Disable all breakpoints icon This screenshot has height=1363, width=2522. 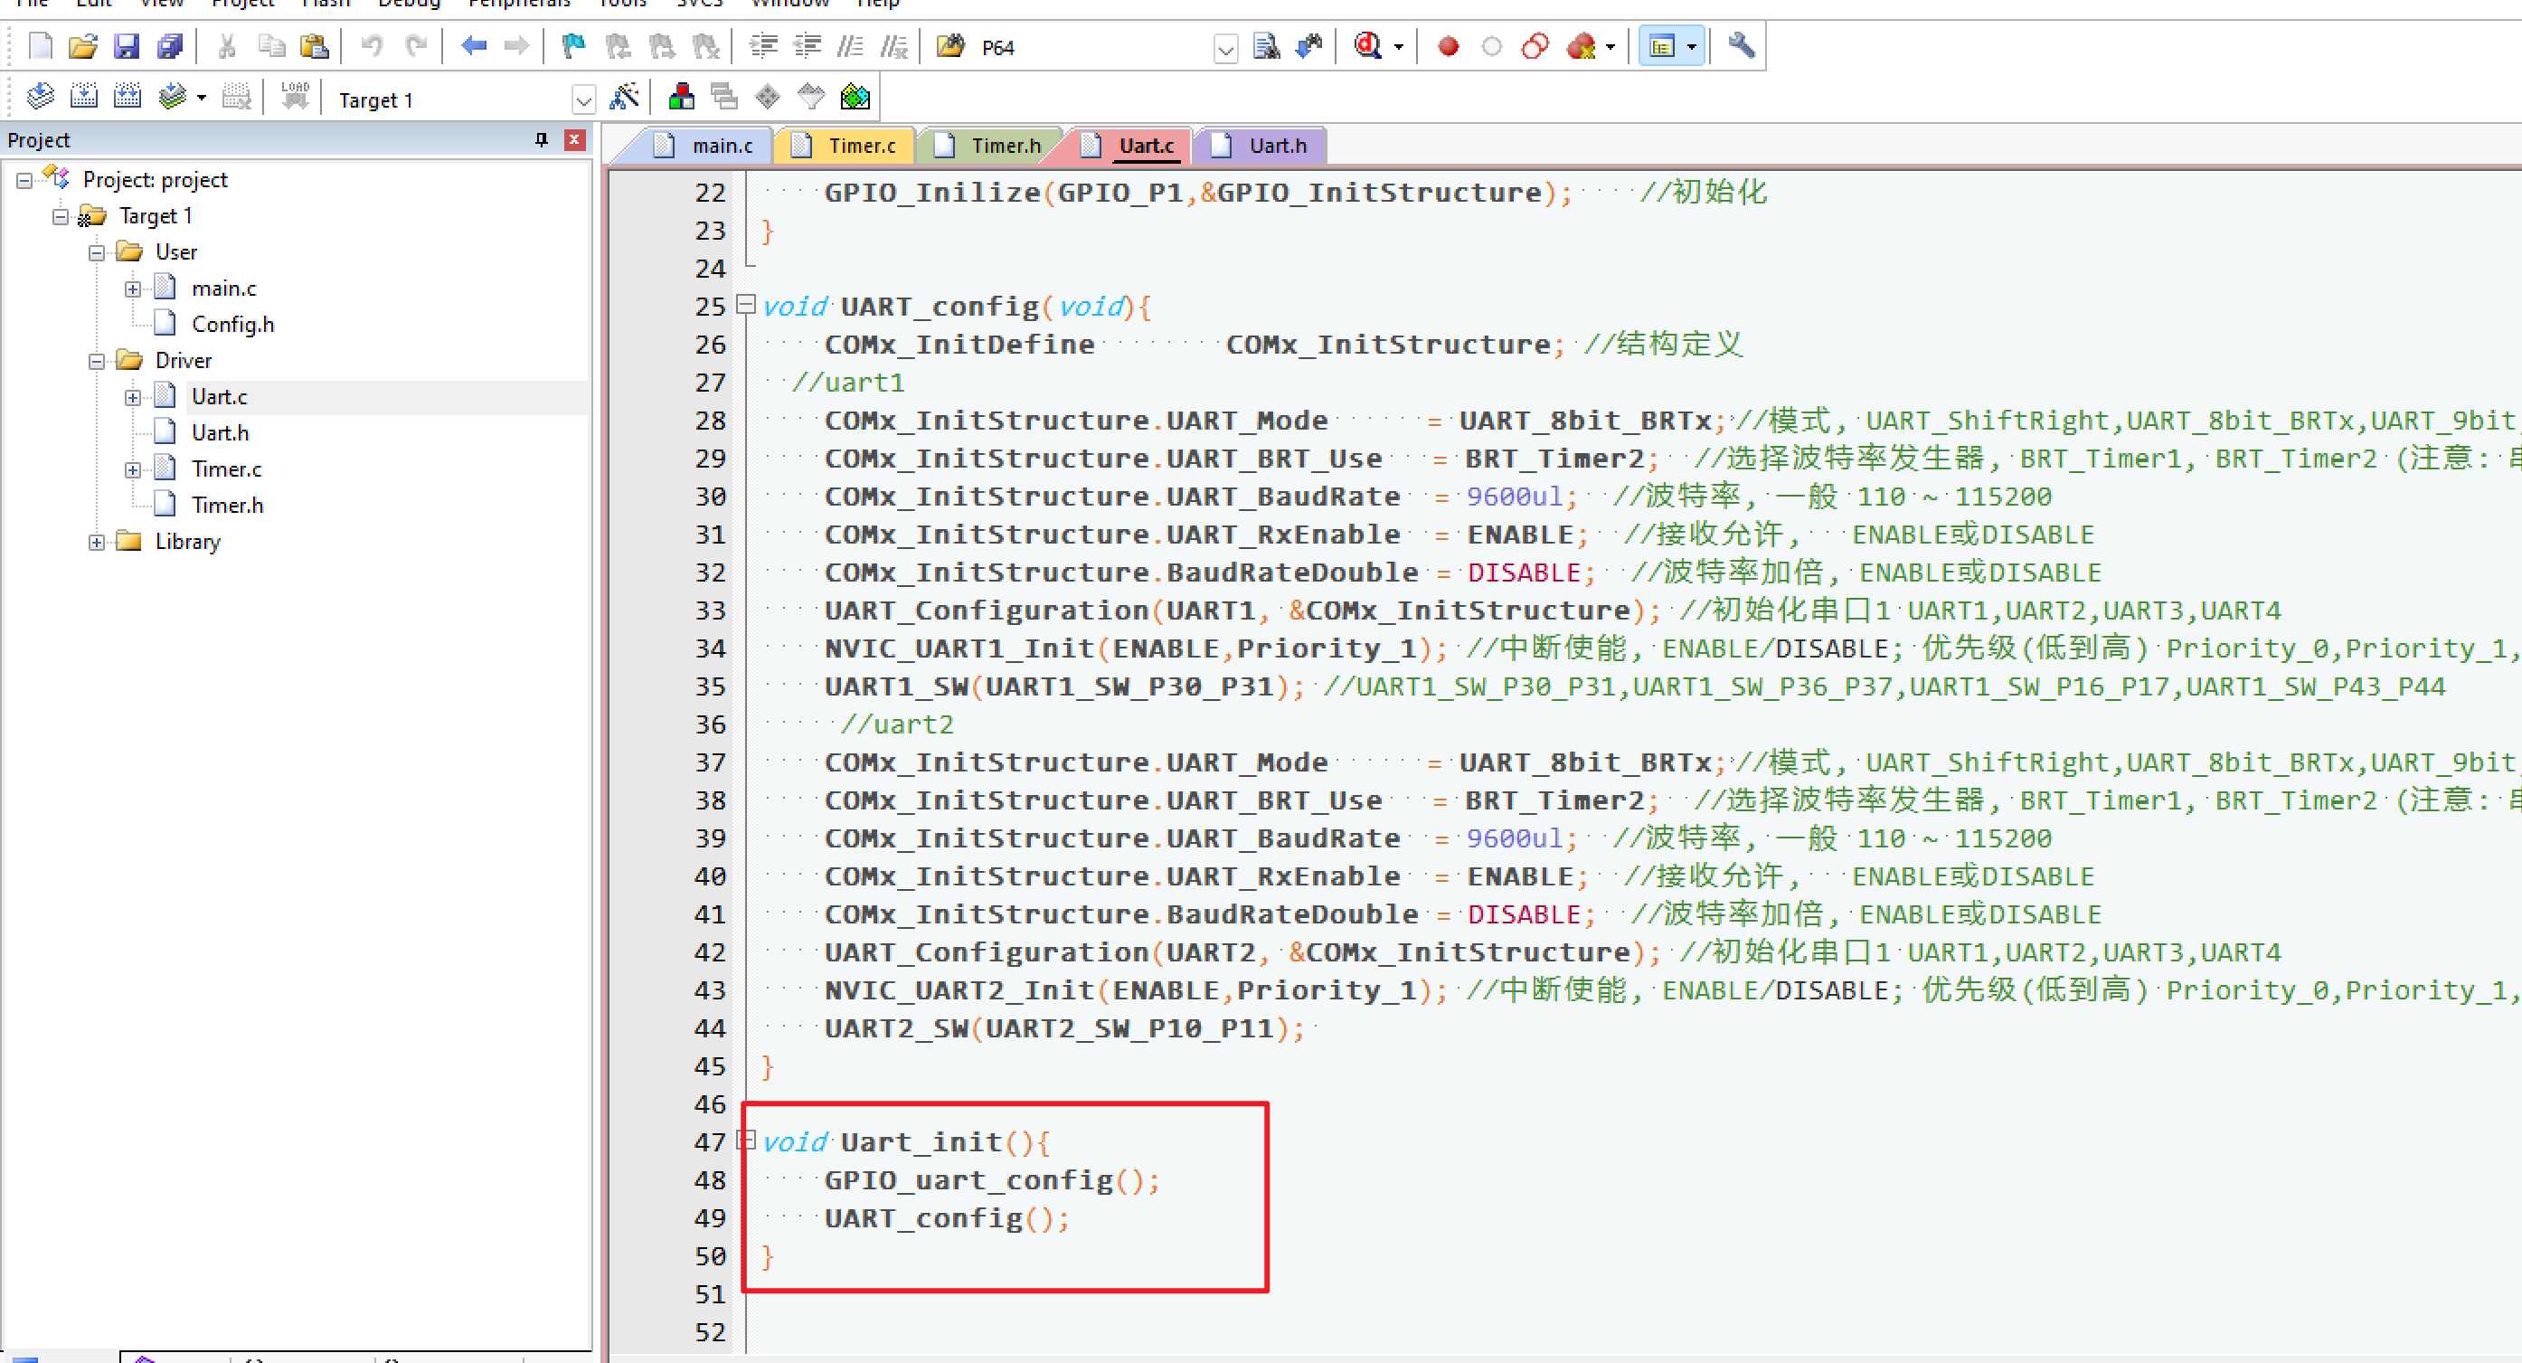point(1535,46)
